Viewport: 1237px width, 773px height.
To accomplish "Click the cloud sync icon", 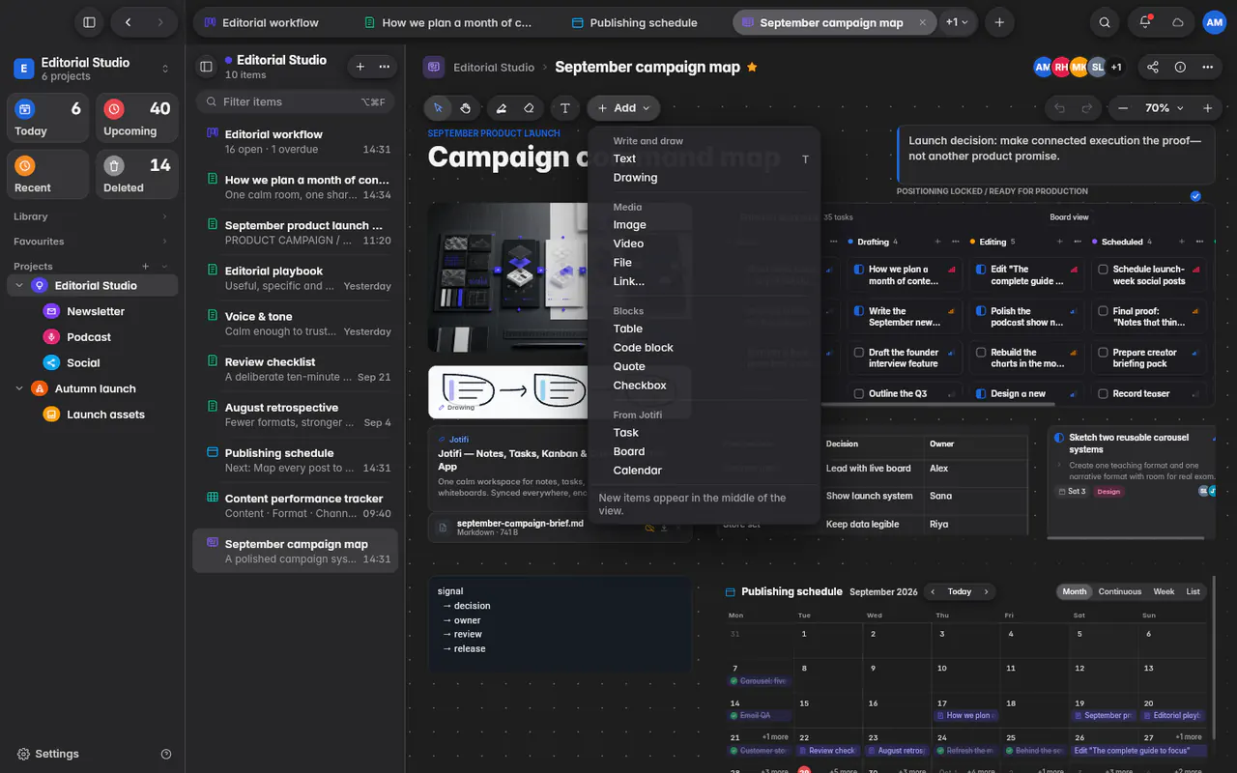I will click(x=1177, y=22).
